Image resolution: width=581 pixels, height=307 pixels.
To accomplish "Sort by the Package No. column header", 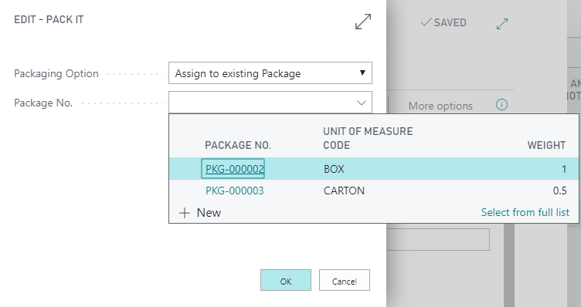I will click(x=238, y=145).
